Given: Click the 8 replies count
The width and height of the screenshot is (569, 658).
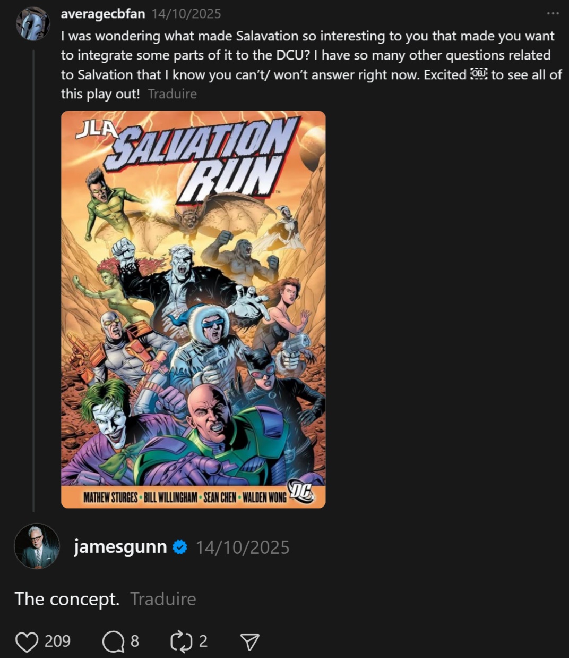Looking at the screenshot, I should click(135, 641).
